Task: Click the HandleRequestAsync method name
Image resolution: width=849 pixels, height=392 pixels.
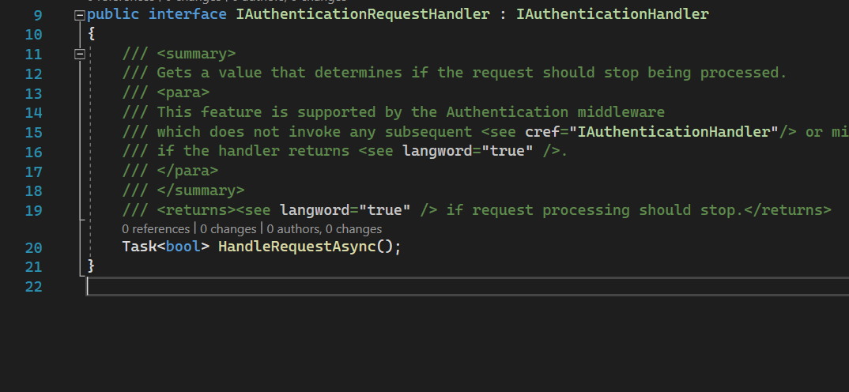Action: [x=297, y=247]
